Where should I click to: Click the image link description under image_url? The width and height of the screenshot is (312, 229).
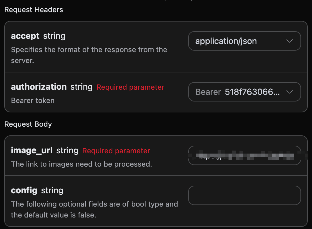click(81, 164)
